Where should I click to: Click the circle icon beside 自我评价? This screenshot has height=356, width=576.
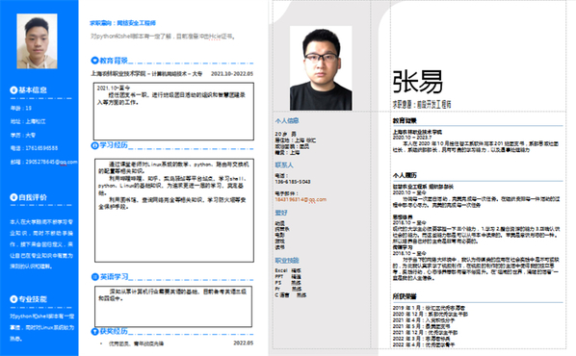(13, 197)
